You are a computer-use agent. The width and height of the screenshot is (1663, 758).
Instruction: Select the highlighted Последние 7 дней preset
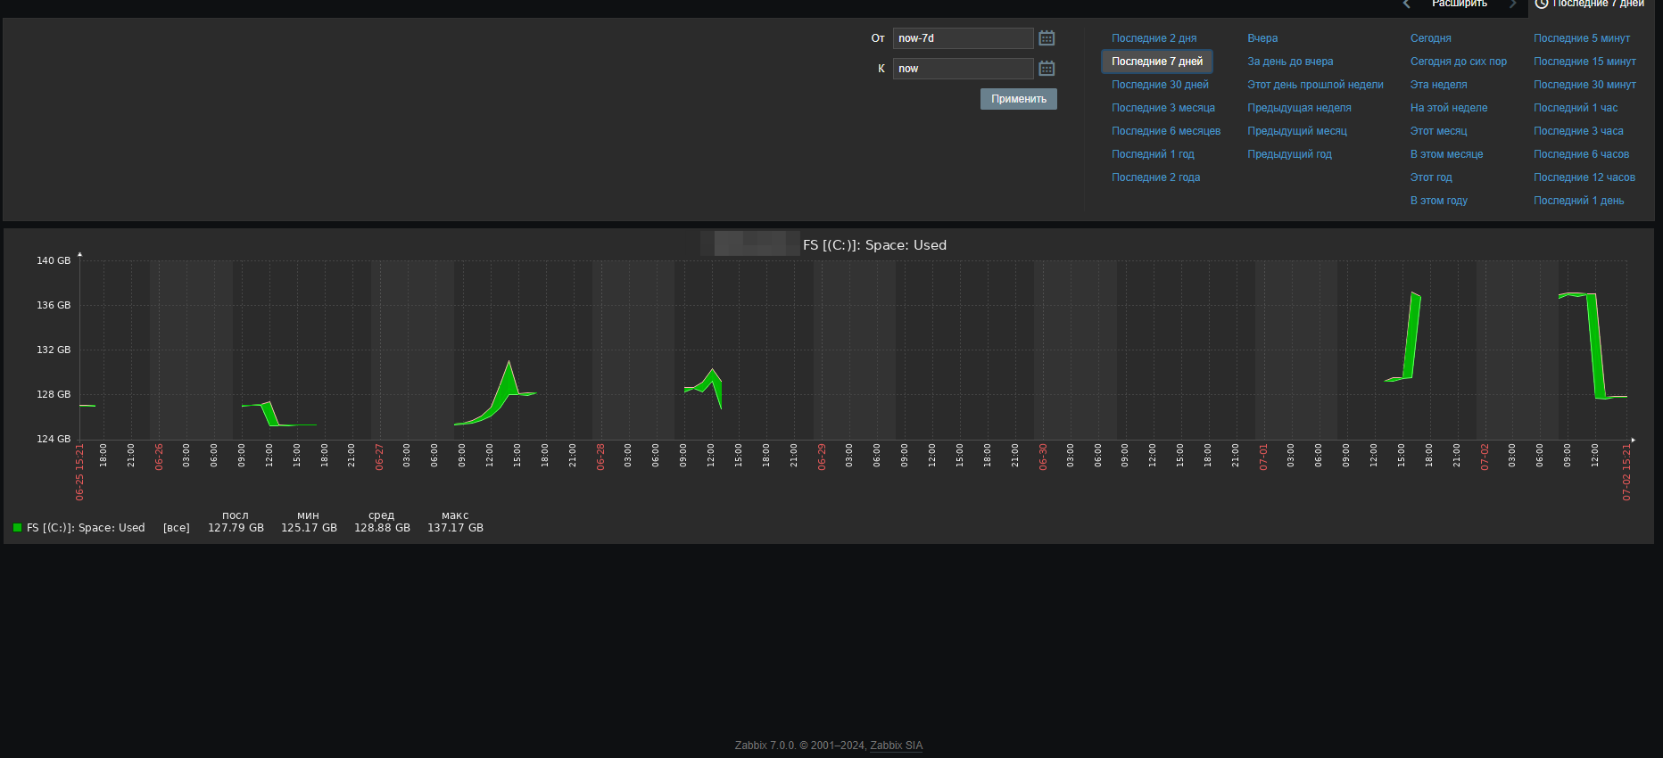tap(1156, 62)
